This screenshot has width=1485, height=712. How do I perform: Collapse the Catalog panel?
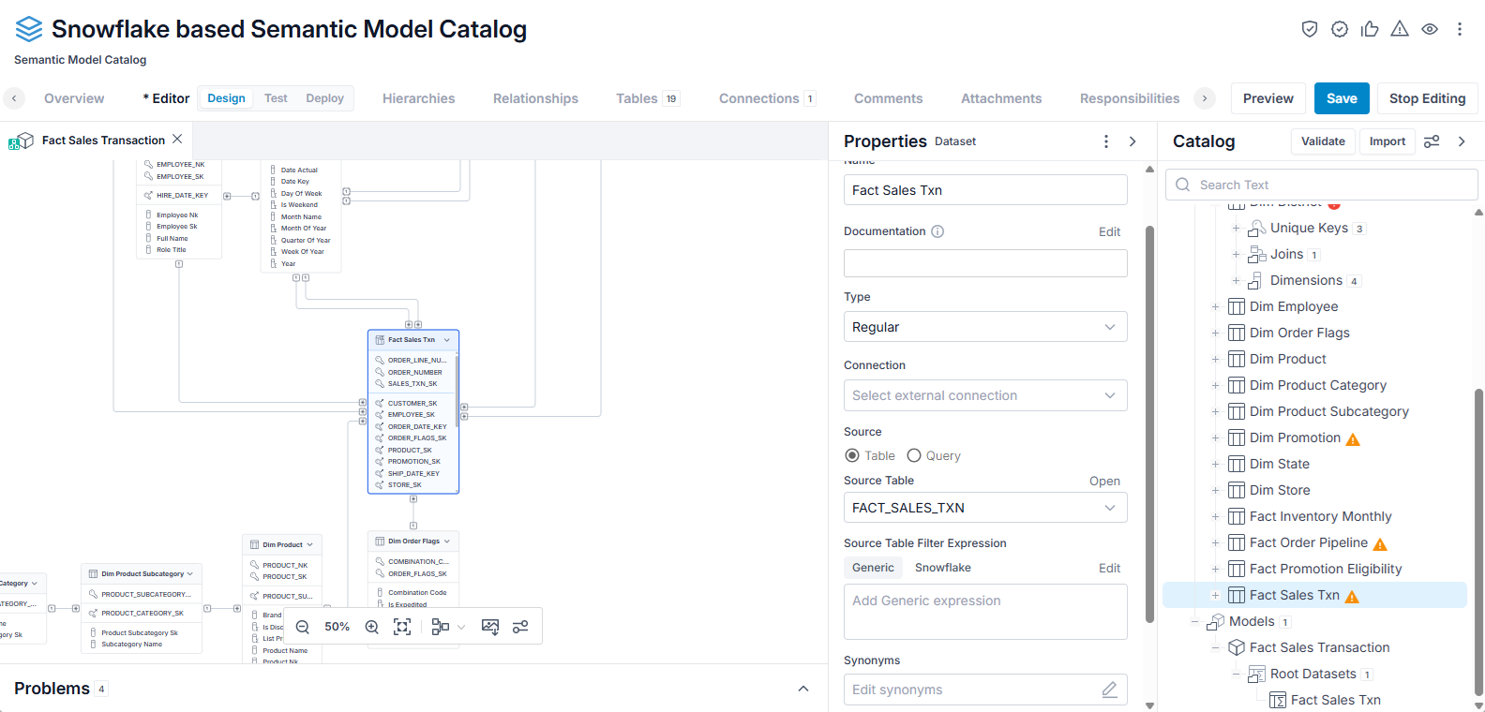coord(1462,141)
